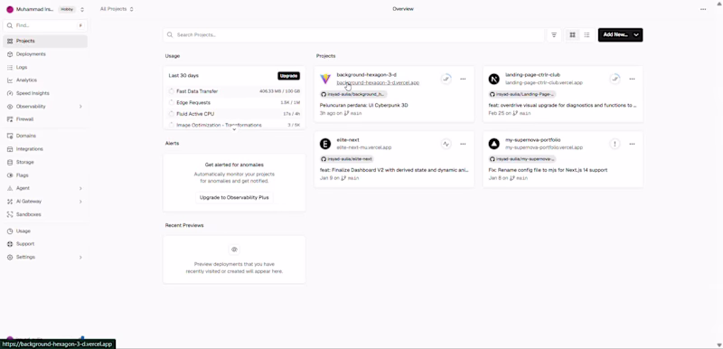Click the Recent Previews eye icon
The image size is (723, 349).
click(234, 250)
